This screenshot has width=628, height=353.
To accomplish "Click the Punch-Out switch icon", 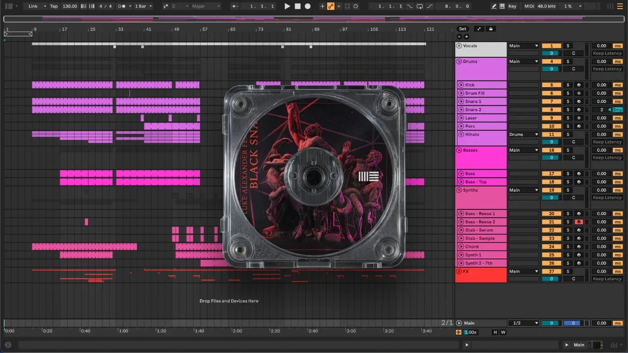I will pos(430,6).
